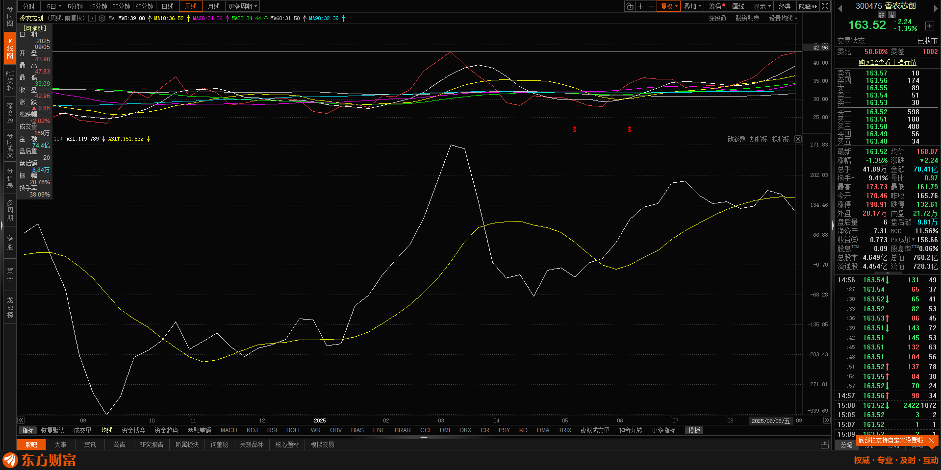The width and height of the screenshot is (941, 470).
Task: Toggle the 筹码 chip distribution view
Action: pos(716,6)
